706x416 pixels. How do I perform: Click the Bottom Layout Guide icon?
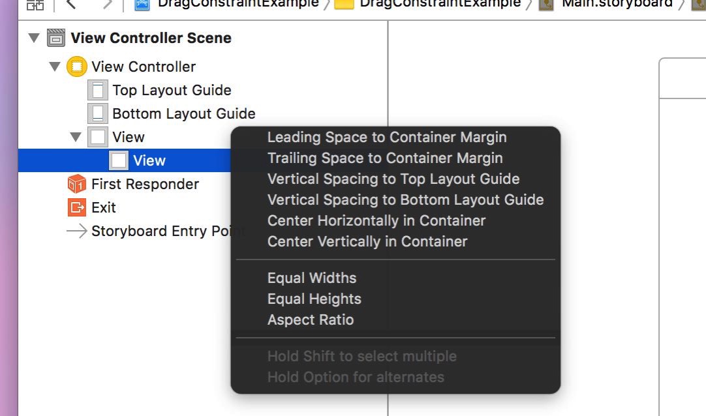pyautogui.click(x=98, y=113)
